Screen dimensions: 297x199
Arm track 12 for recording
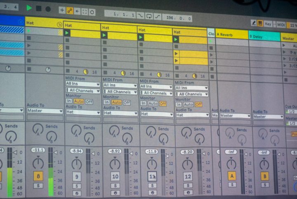(x=188, y=192)
